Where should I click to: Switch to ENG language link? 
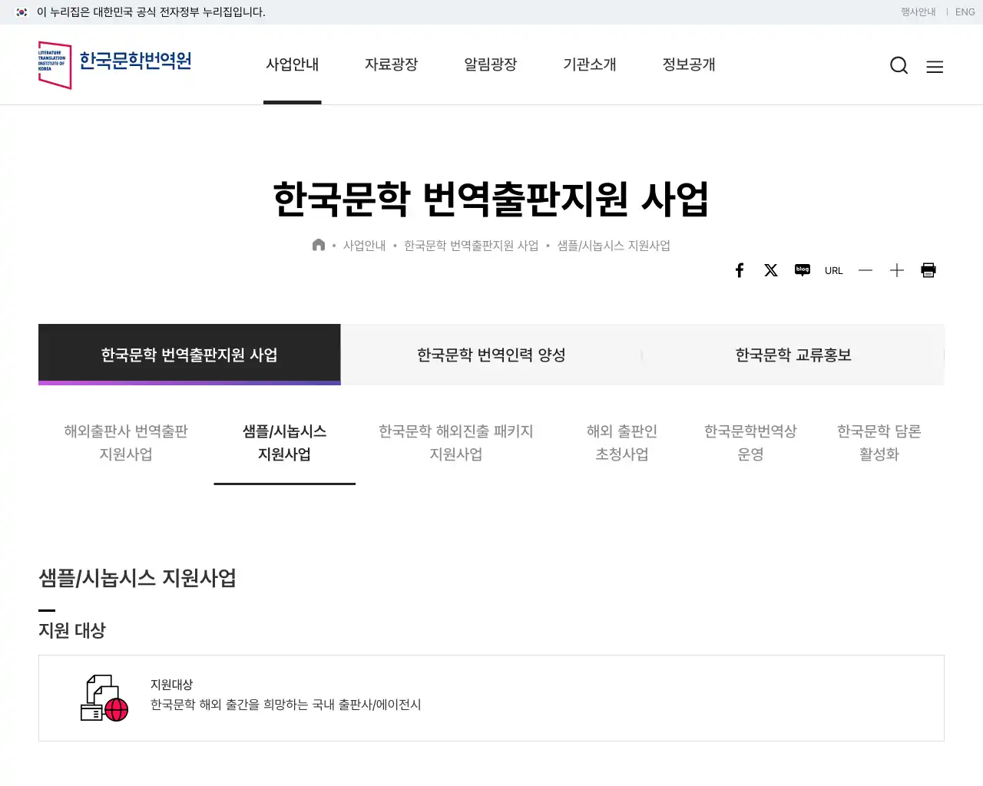click(x=965, y=12)
